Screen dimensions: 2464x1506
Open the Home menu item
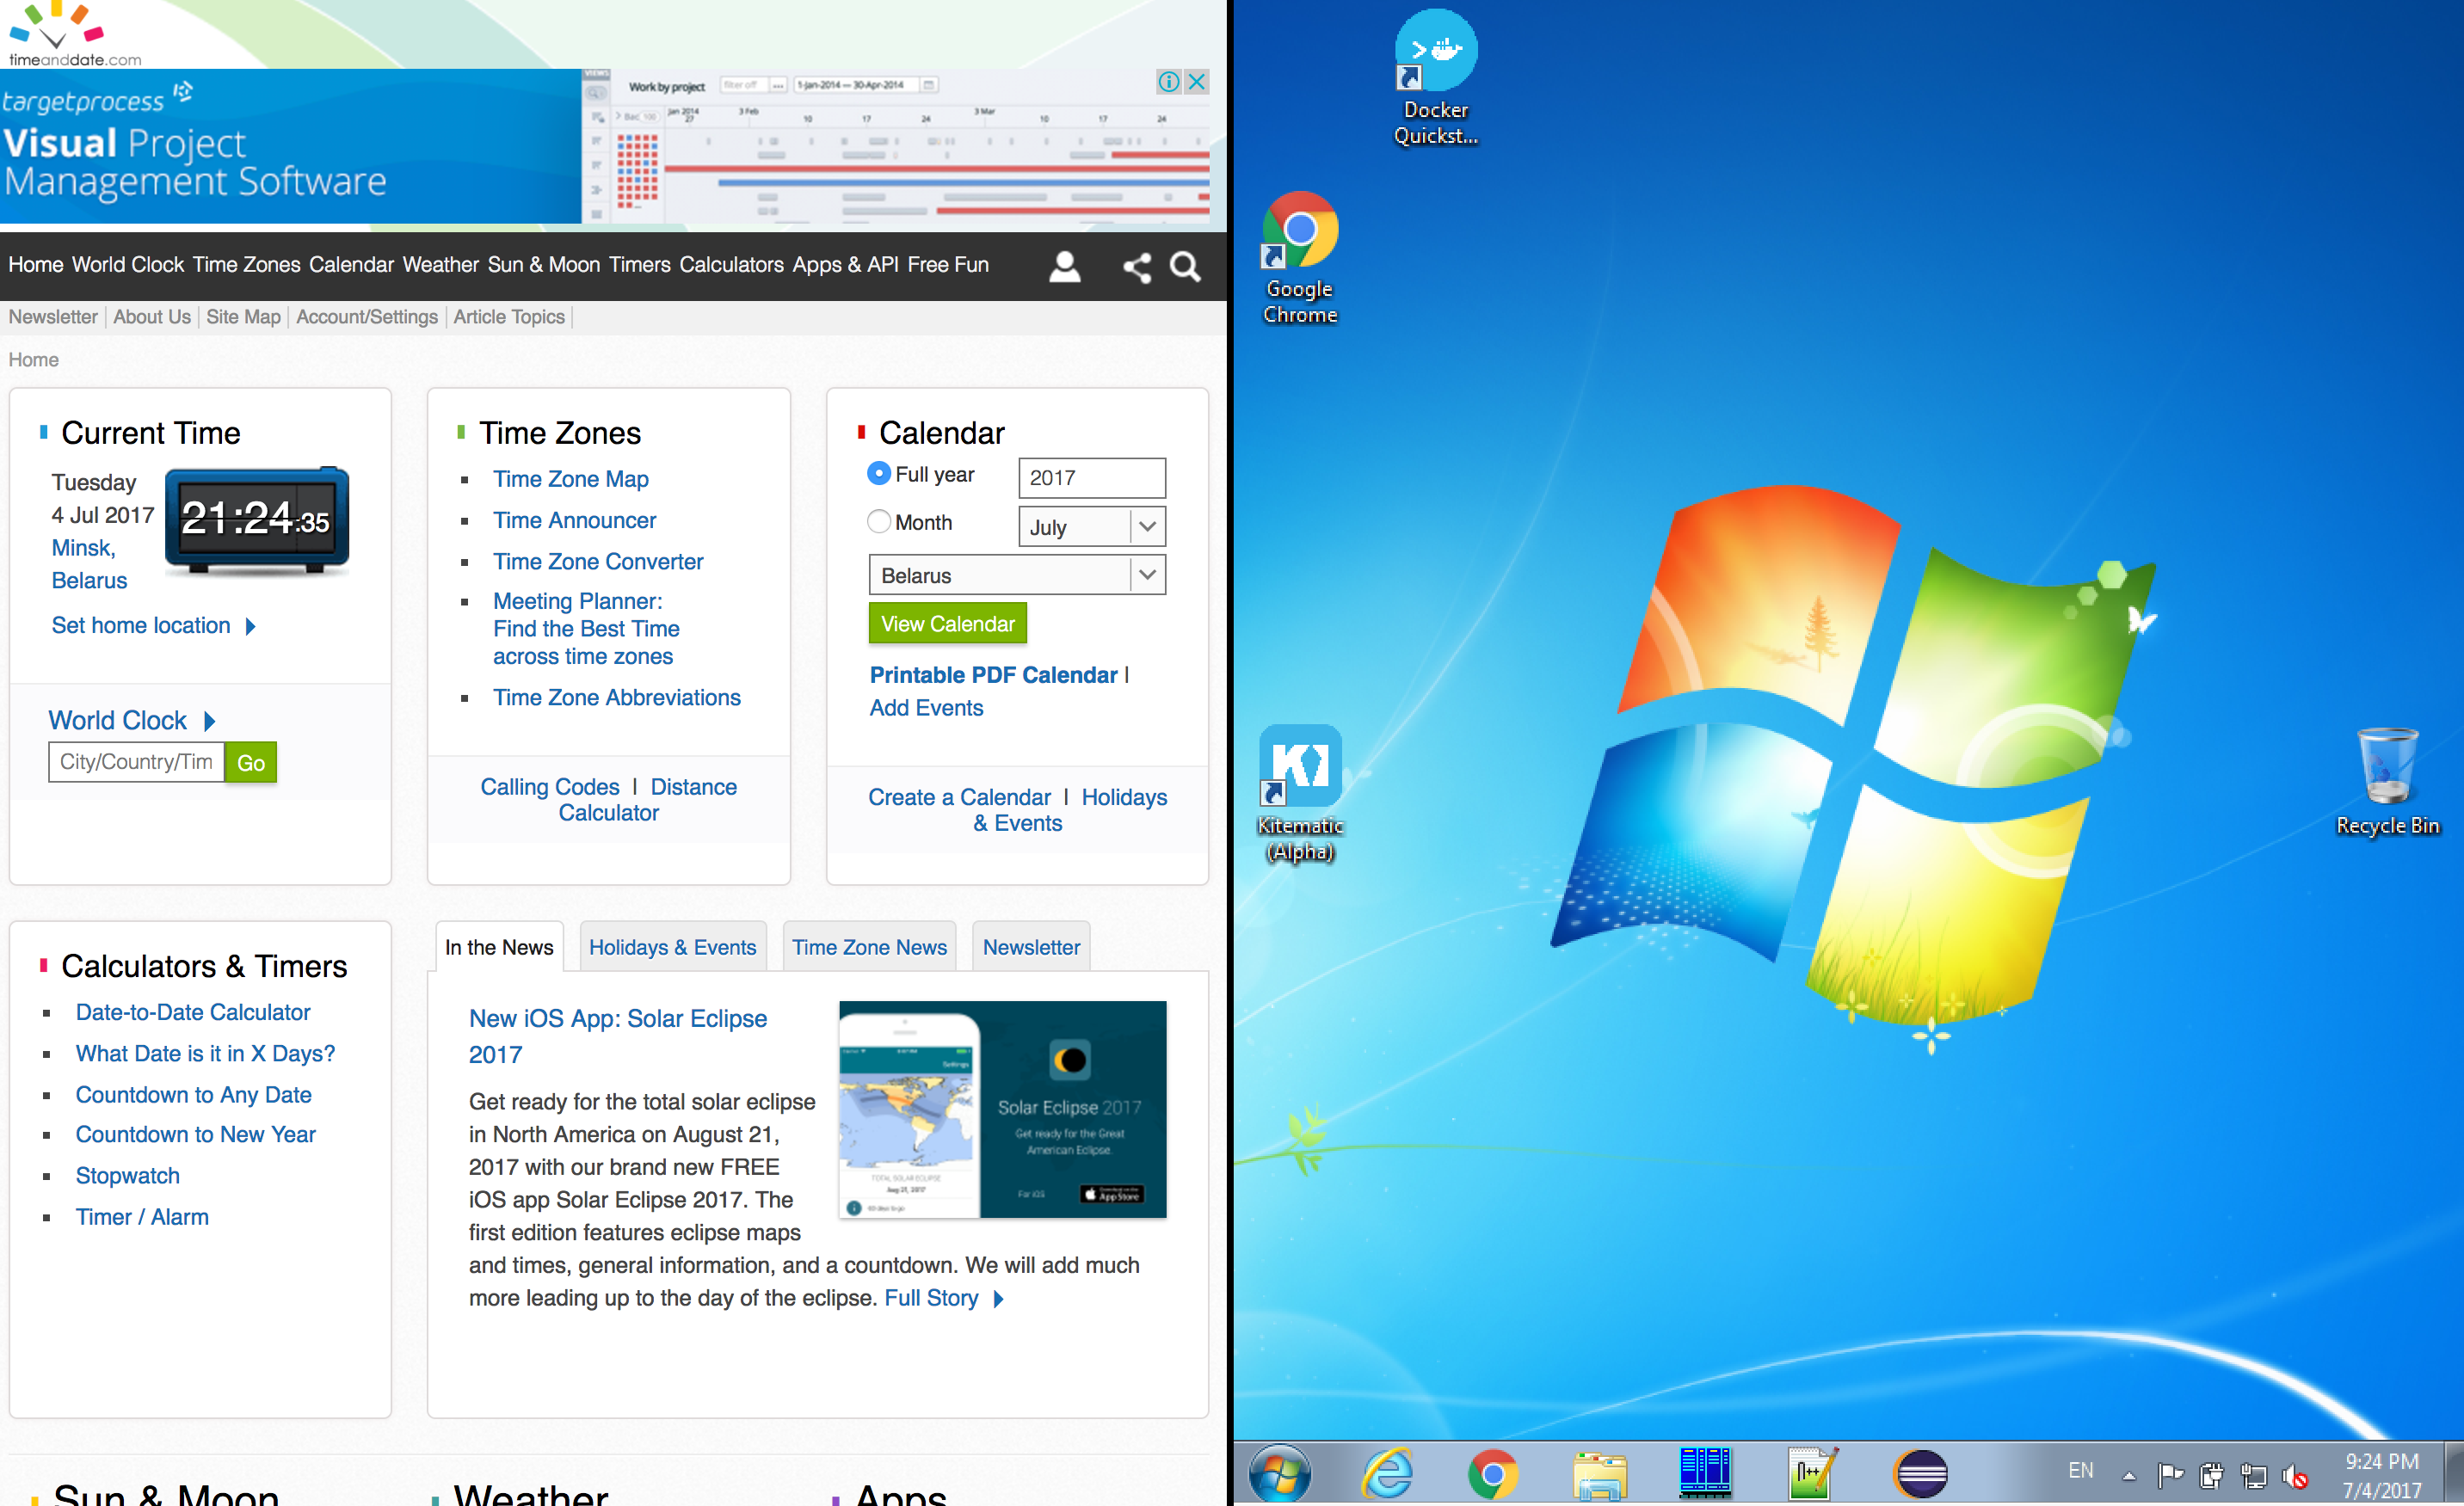tap(36, 265)
